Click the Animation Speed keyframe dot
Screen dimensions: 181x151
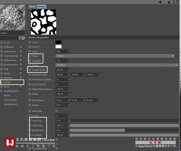30,79
